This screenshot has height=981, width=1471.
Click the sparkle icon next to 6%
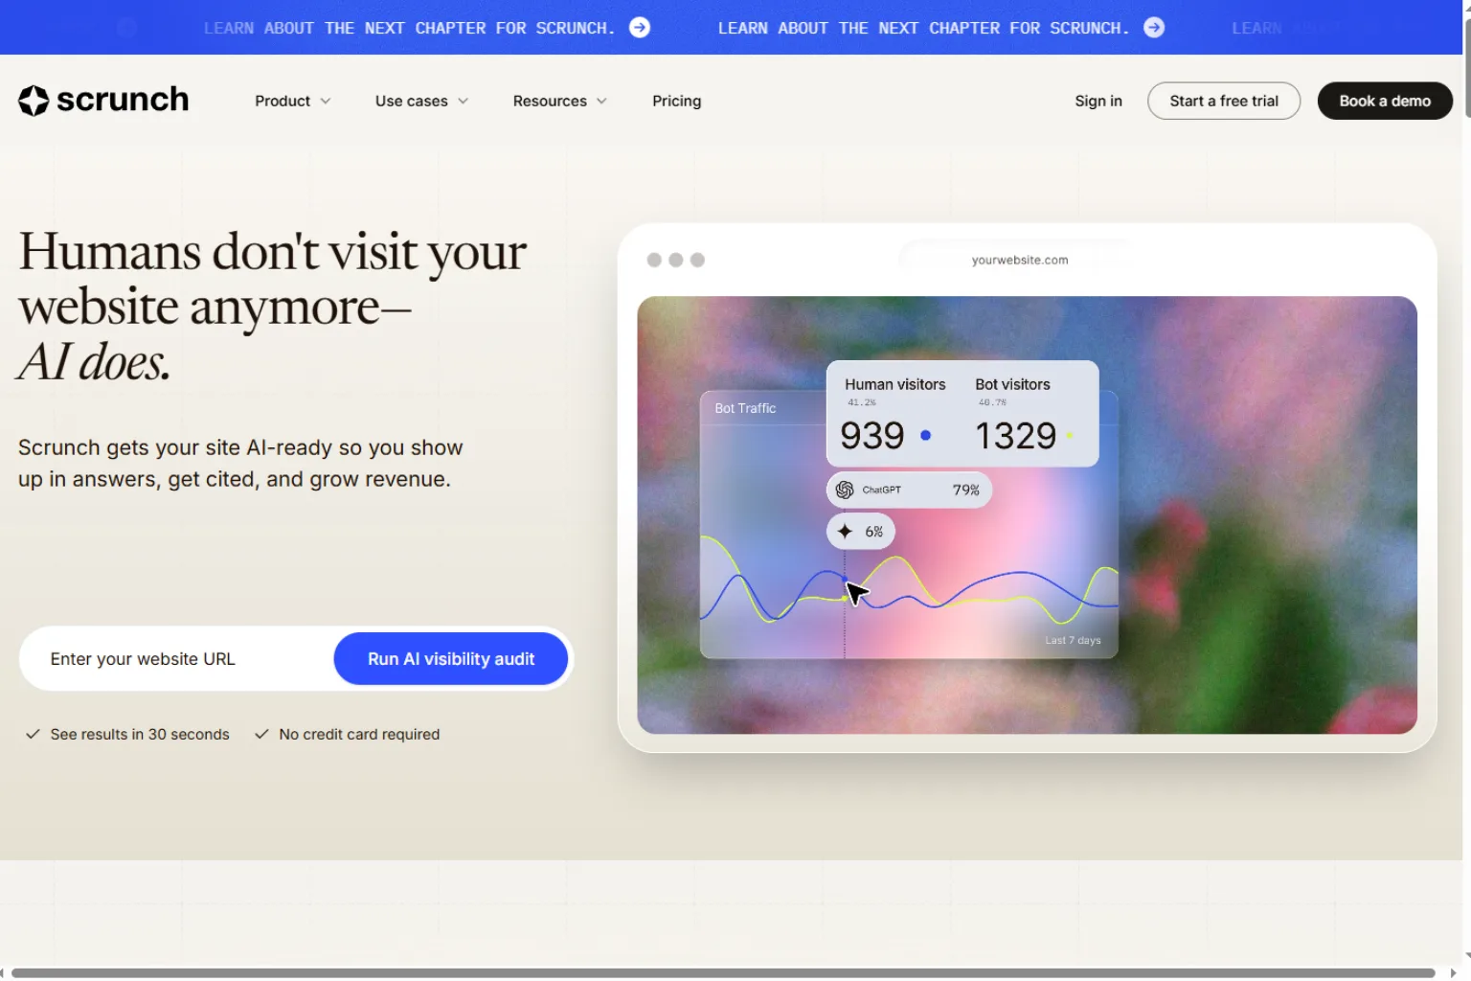[845, 531]
